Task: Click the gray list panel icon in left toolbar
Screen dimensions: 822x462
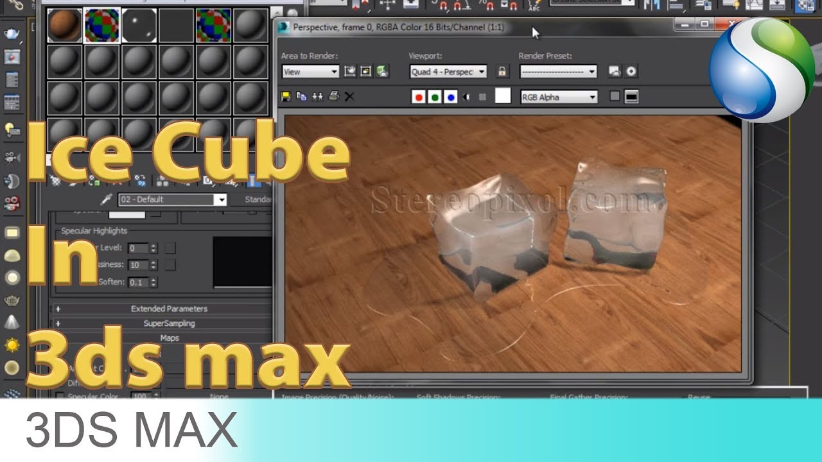Action: [x=12, y=80]
